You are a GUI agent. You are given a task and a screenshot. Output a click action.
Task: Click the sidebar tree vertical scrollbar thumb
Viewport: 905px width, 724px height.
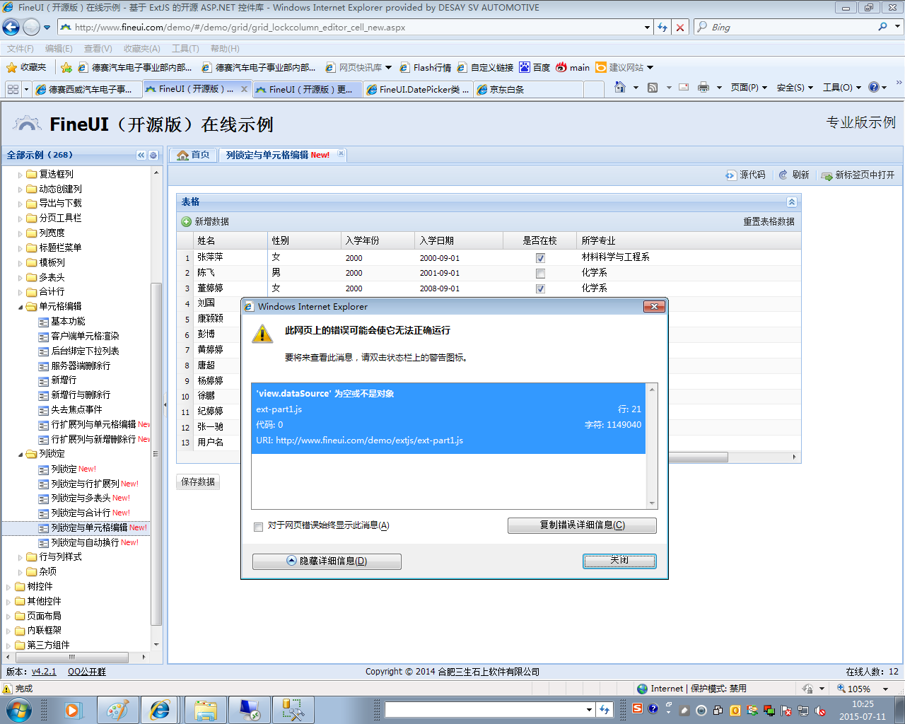point(156,452)
